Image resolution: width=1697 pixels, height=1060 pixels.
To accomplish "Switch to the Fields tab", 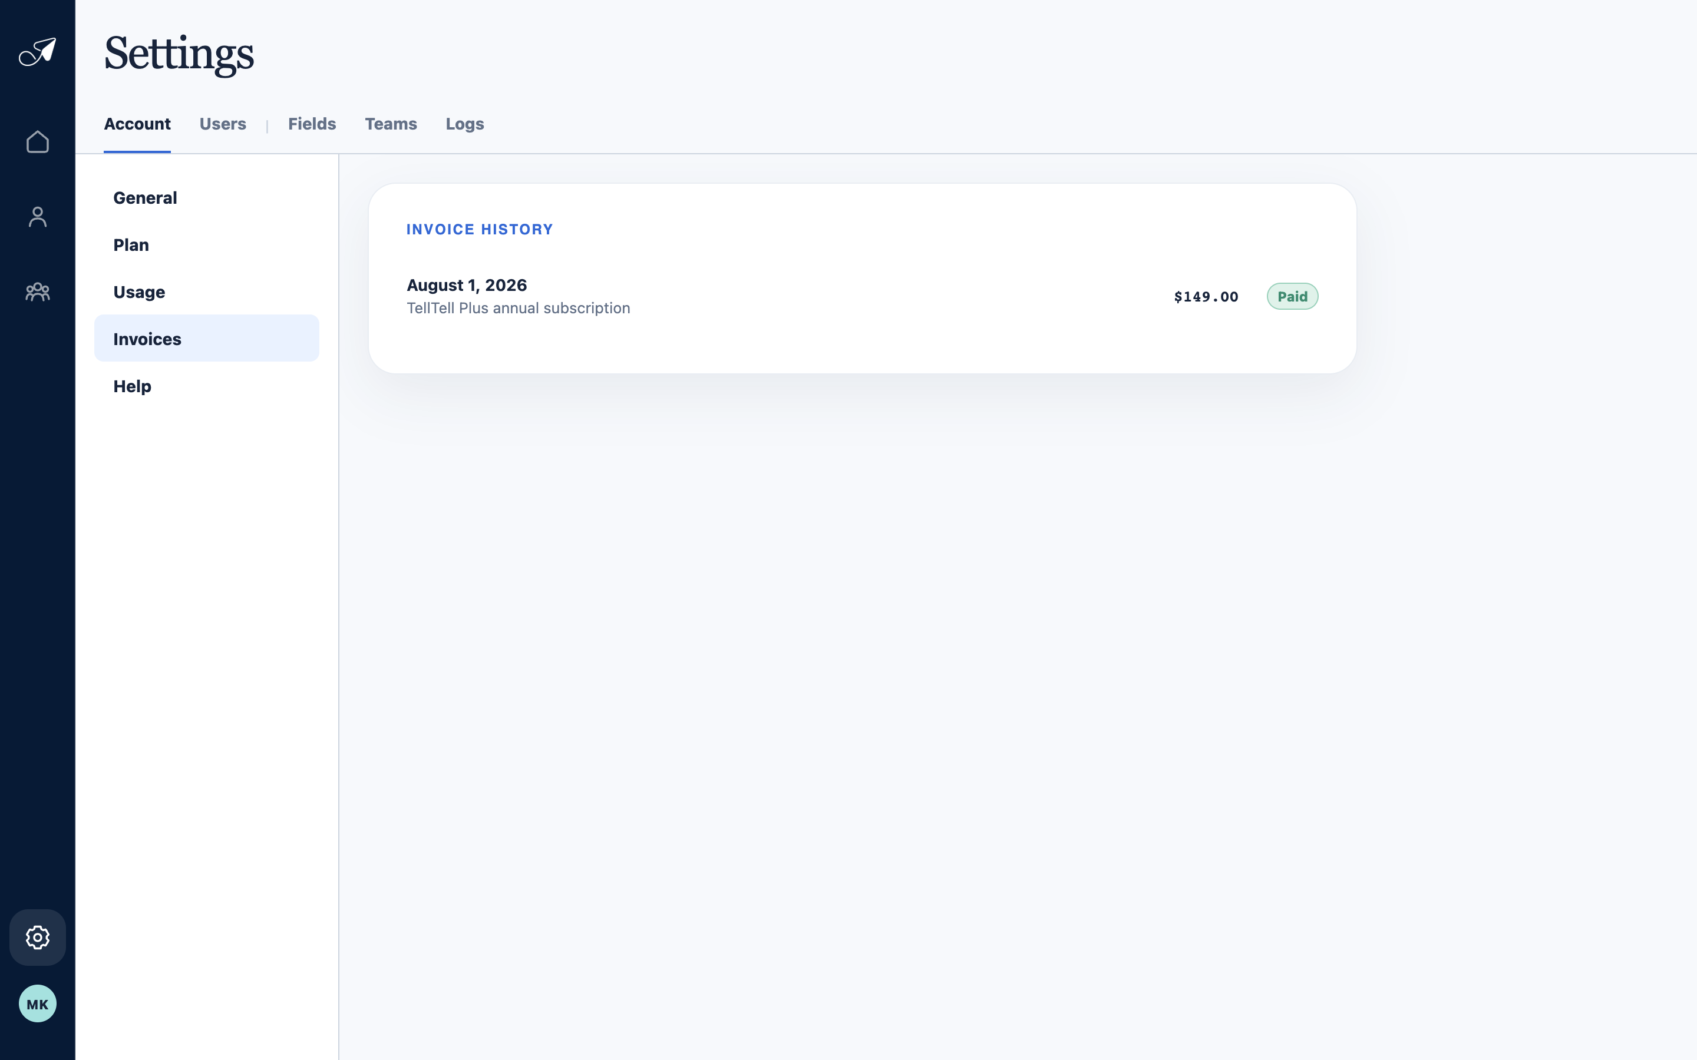I will 312,124.
